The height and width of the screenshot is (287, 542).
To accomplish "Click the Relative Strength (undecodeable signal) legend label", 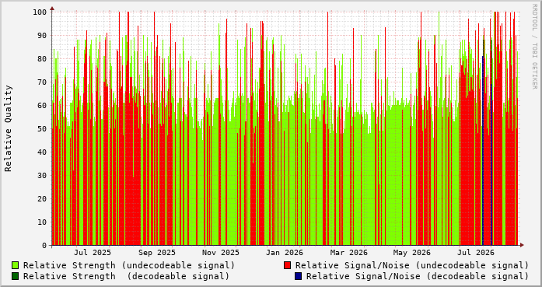I will point(129,265).
